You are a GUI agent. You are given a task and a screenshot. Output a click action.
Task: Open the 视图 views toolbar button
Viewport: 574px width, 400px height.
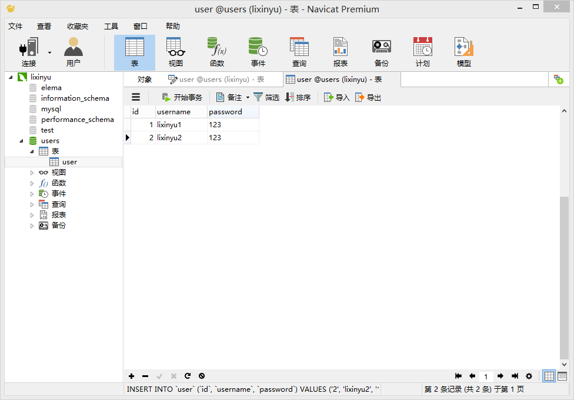(176, 52)
